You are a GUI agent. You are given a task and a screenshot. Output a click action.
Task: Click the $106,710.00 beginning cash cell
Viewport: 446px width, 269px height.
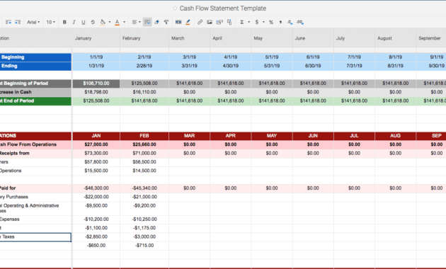click(x=96, y=84)
